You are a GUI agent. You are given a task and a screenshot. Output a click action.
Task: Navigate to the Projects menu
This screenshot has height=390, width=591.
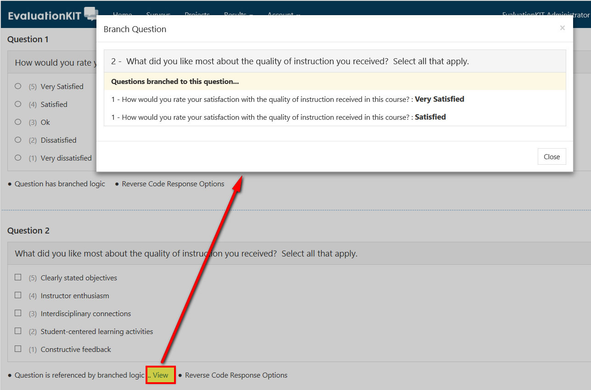click(x=197, y=14)
